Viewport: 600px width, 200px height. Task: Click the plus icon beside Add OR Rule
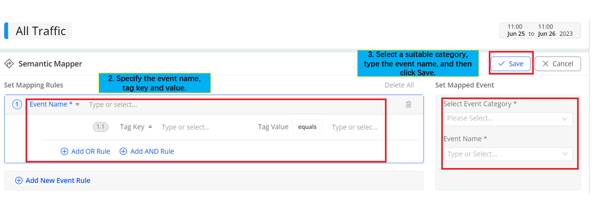(x=64, y=151)
